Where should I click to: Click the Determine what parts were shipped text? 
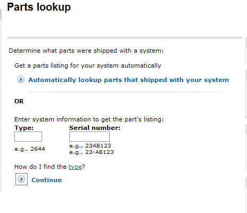86,51
